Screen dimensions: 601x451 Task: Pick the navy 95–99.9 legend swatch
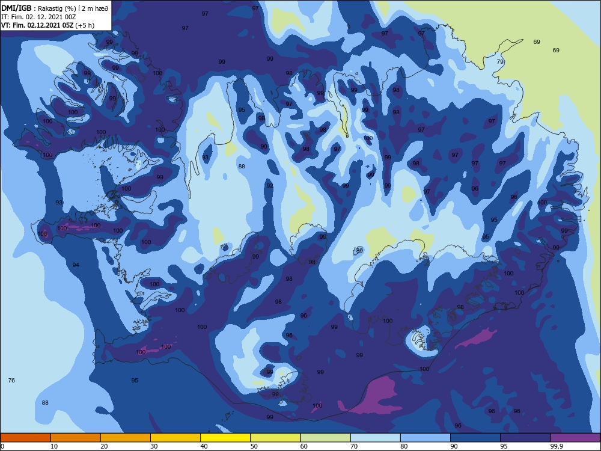click(525, 438)
